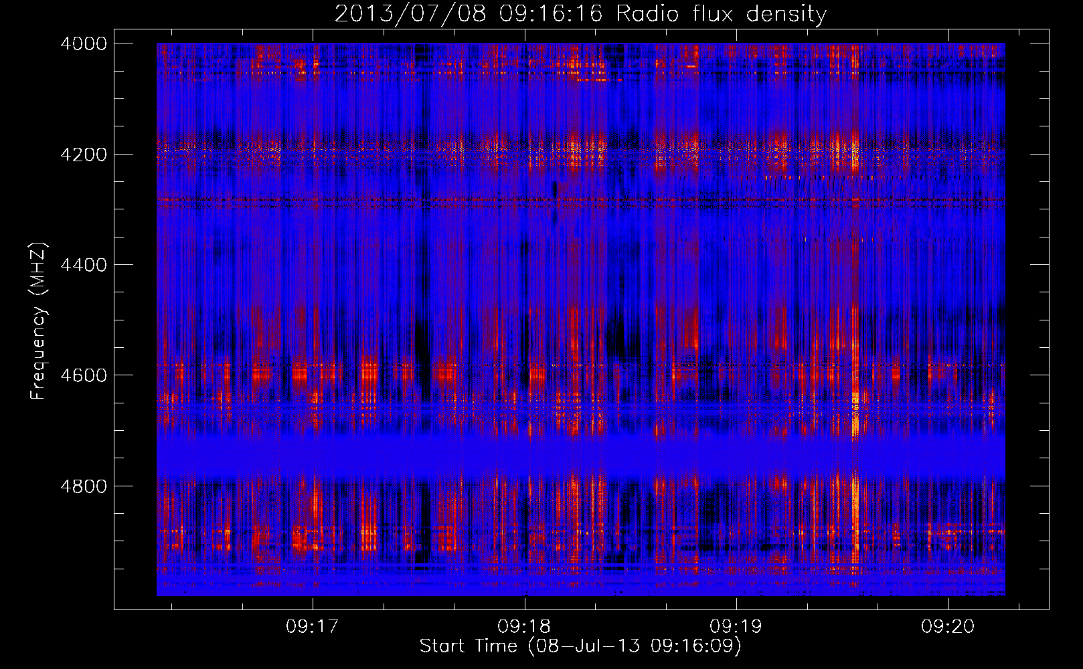Click the 09:20 time tick label

[x=948, y=627]
